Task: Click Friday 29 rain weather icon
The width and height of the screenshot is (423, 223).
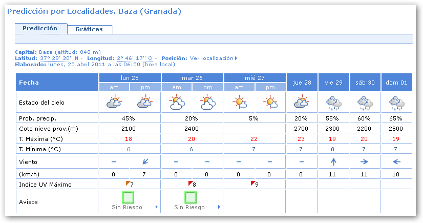Action: (x=333, y=103)
